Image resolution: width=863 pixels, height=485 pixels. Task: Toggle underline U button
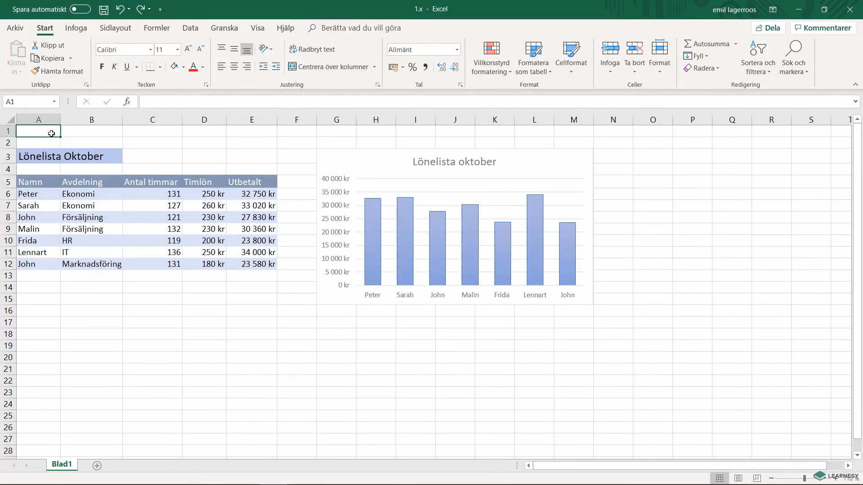pyautogui.click(x=127, y=67)
